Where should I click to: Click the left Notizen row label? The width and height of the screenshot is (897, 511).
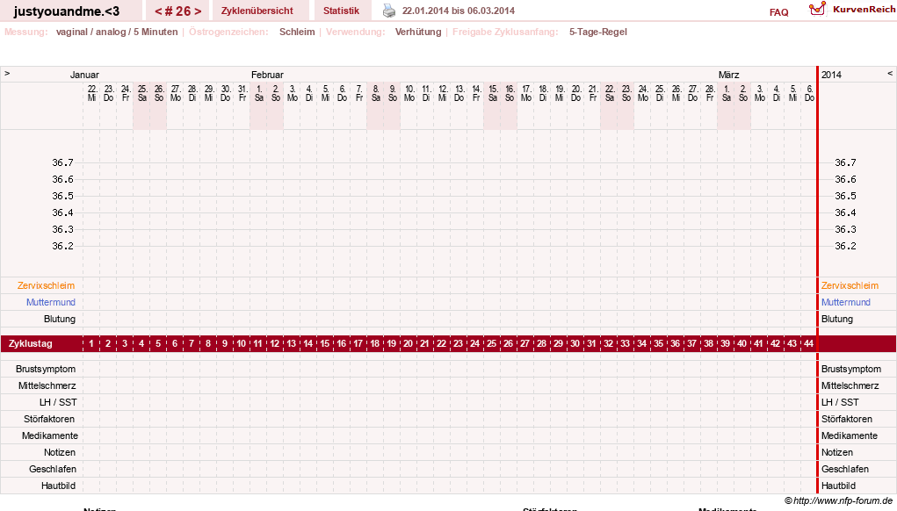[x=60, y=452]
